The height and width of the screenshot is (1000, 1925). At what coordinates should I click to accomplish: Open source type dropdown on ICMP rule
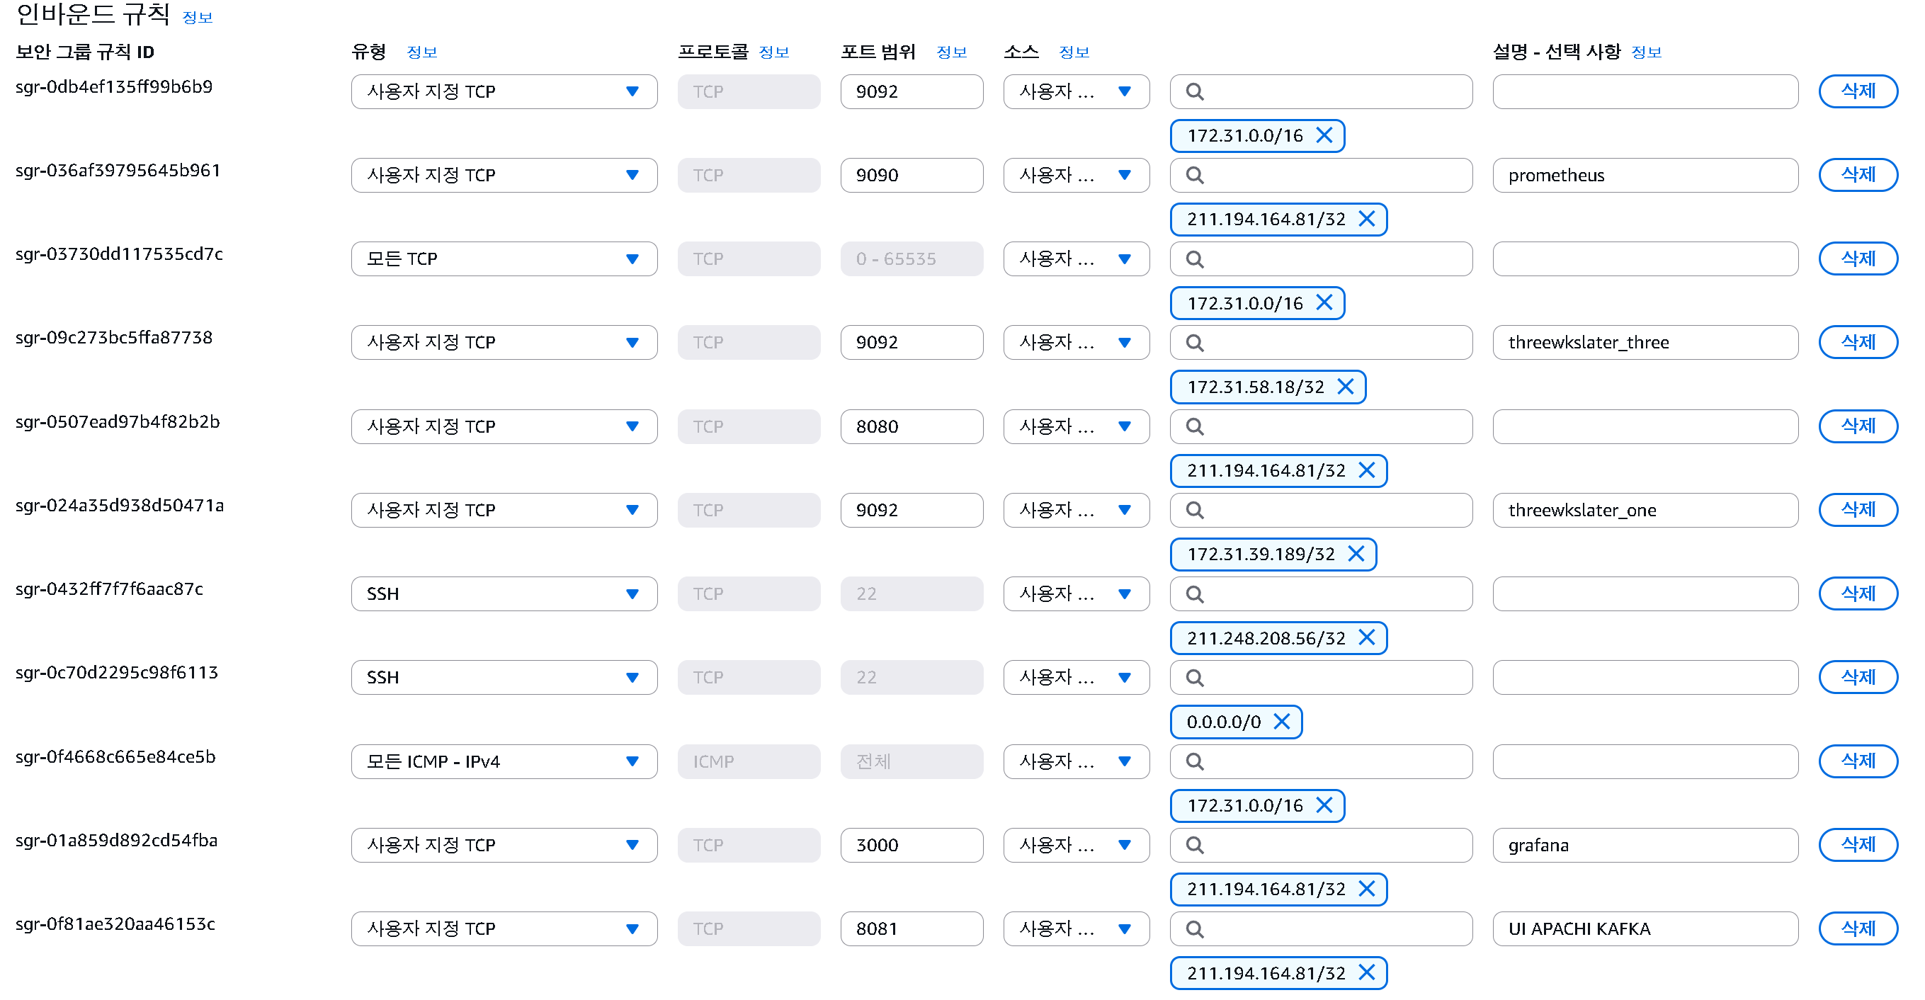[1076, 761]
